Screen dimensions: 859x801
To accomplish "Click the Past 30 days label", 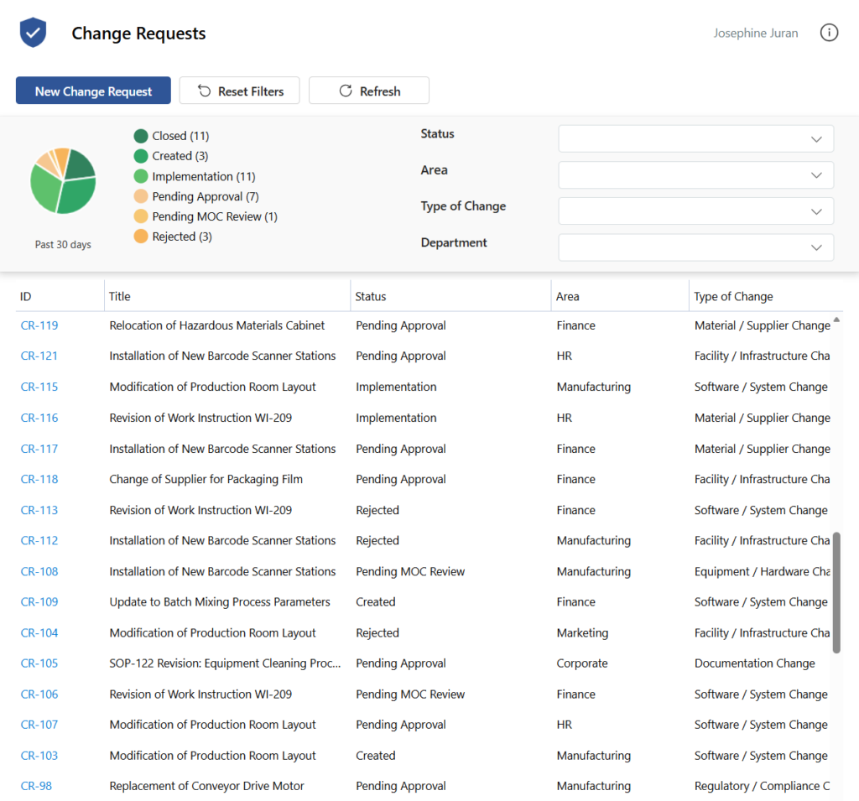I will click(x=63, y=244).
